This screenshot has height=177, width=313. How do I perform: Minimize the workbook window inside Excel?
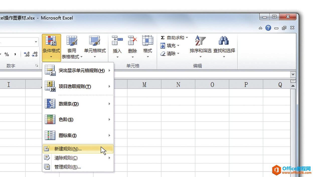point(276,28)
